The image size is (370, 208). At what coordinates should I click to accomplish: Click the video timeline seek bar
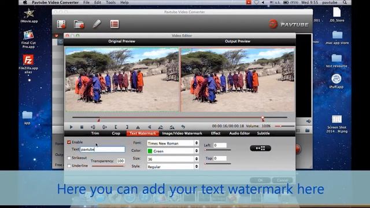coord(180,117)
